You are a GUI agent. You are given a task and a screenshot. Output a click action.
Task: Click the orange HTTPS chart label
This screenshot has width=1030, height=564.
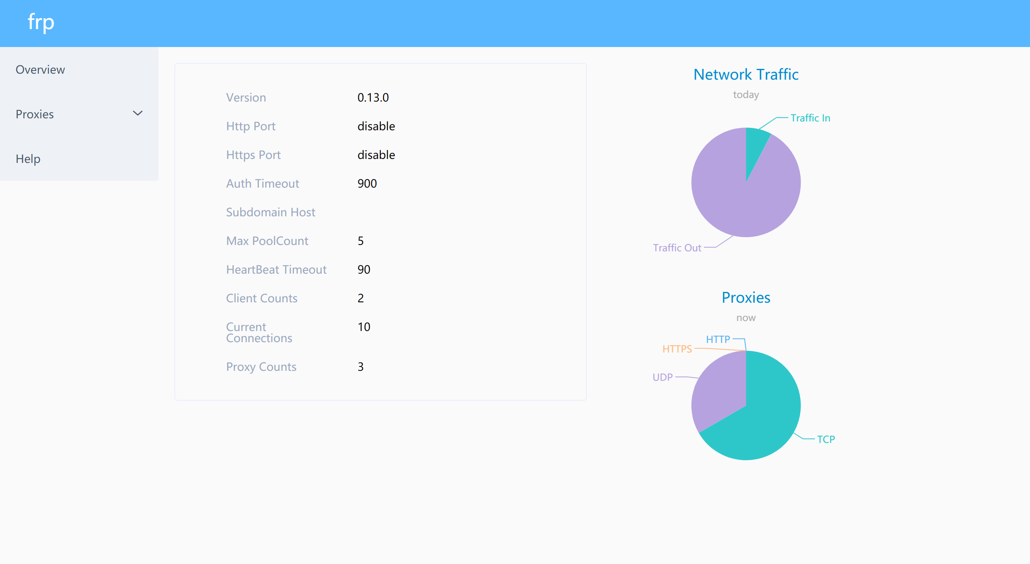coord(677,349)
